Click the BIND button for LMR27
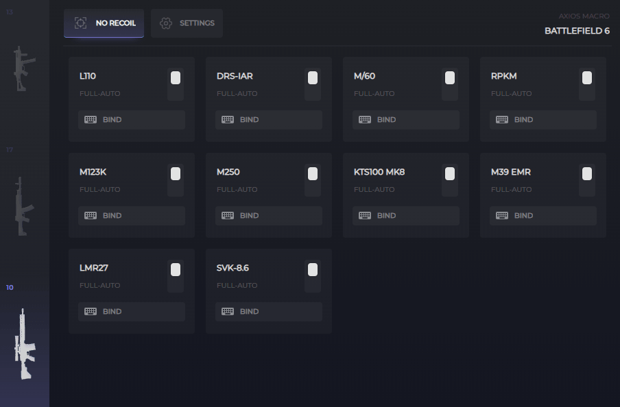 132,312
